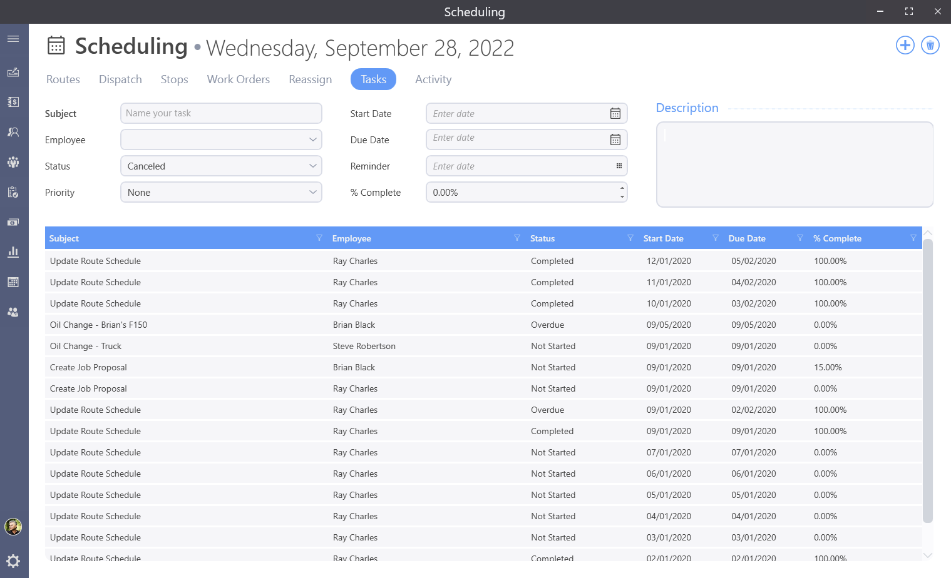Image resolution: width=951 pixels, height=578 pixels.
Task: Toggle filter on % Complete column
Action: tap(913, 238)
